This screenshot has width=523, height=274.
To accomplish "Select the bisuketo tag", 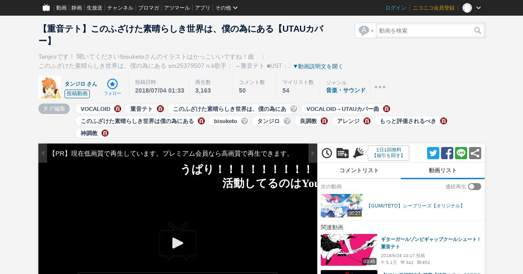I will (225, 121).
